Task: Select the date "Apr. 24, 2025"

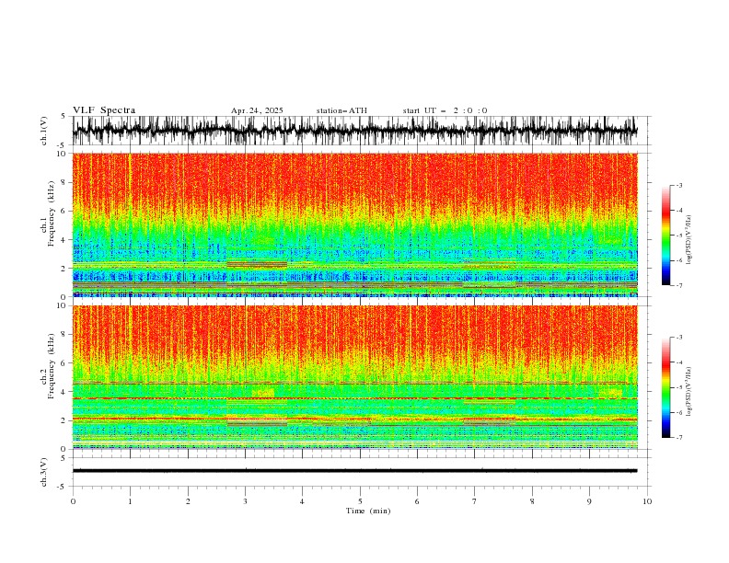Action: coord(257,110)
